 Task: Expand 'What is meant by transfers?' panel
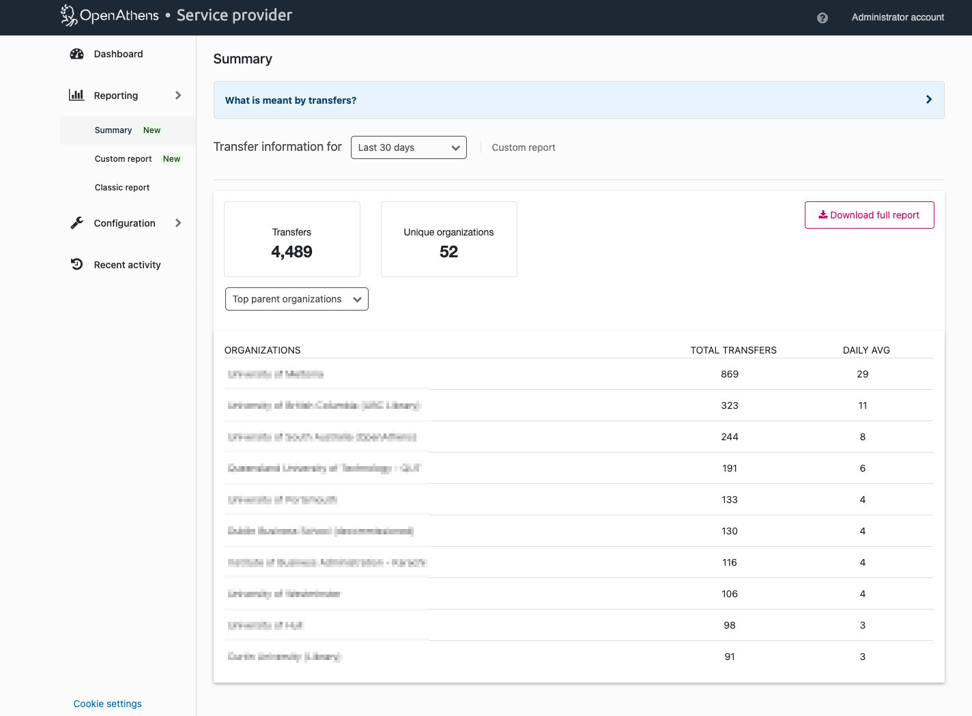pyautogui.click(x=578, y=100)
